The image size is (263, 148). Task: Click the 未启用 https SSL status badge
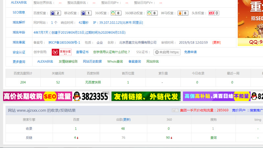point(168,52)
